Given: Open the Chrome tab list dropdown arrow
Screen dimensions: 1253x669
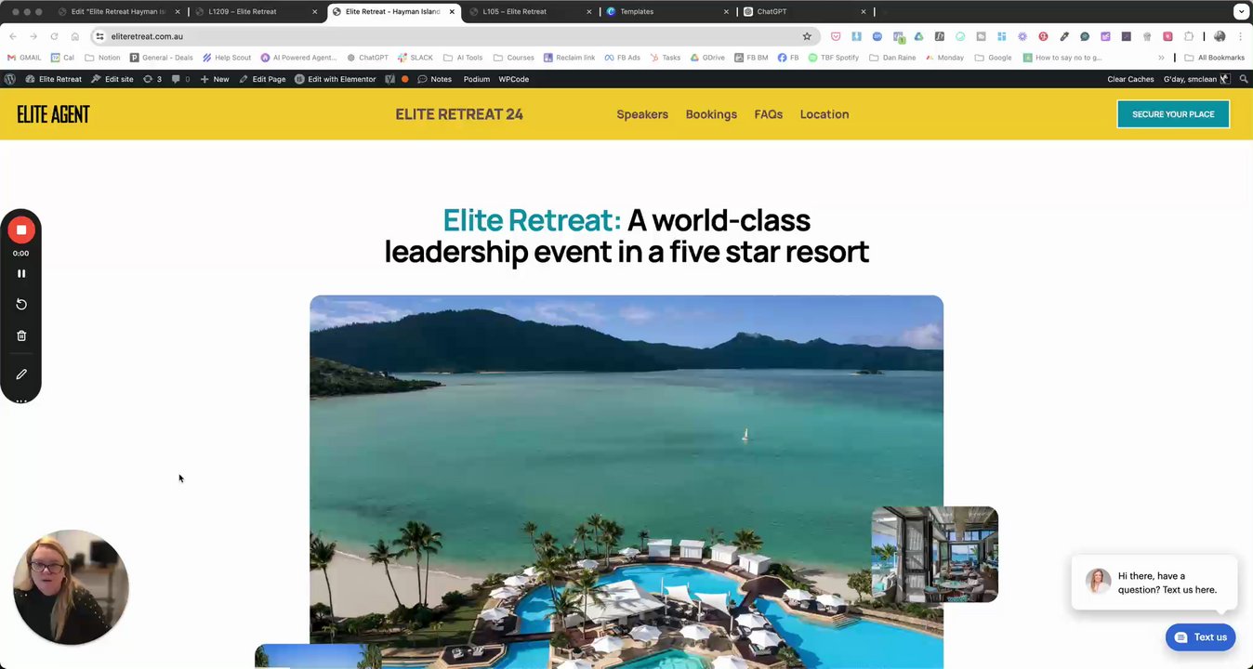Looking at the screenshot, I should [x=1241, y=12].
